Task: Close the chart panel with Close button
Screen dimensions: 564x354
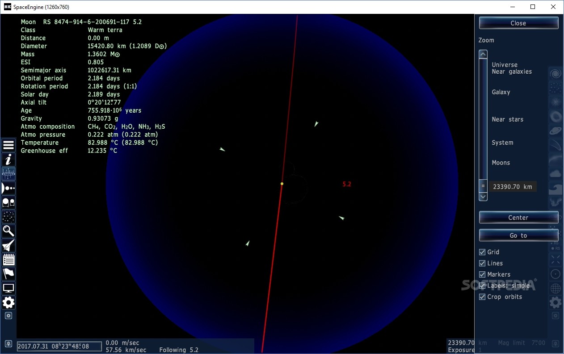Action: [518, 23]
